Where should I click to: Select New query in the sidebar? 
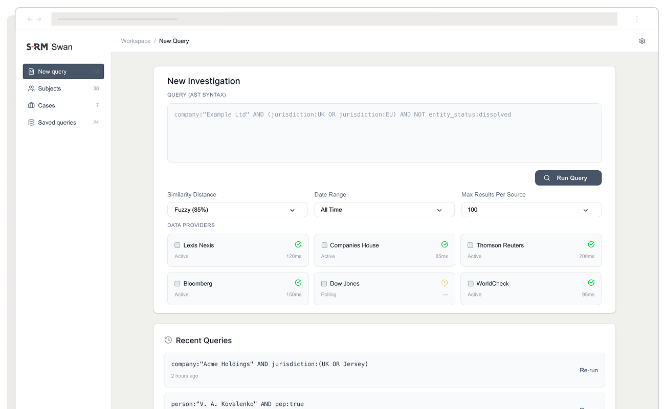coord(63,72)
